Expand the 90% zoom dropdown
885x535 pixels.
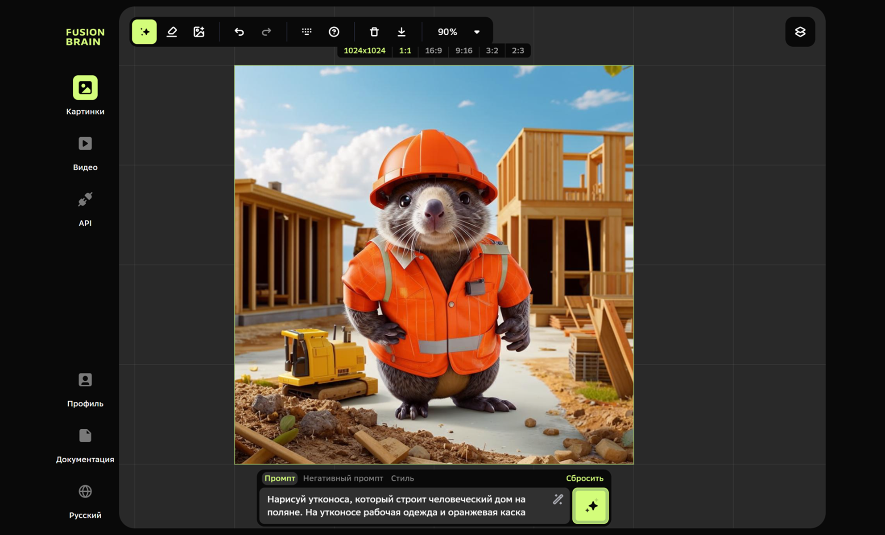476,32
